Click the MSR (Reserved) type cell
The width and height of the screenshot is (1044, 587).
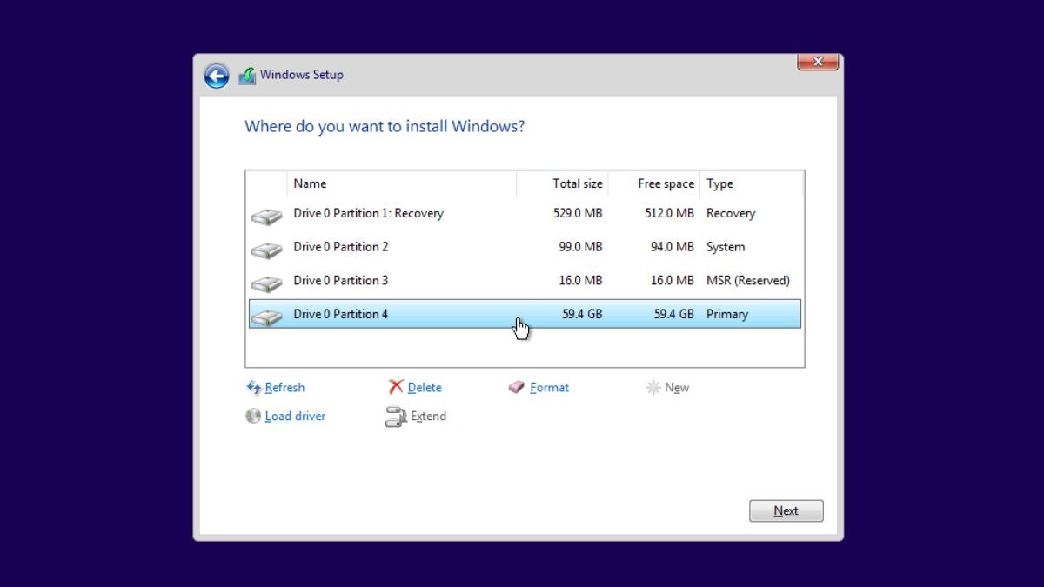click(748, 281)
